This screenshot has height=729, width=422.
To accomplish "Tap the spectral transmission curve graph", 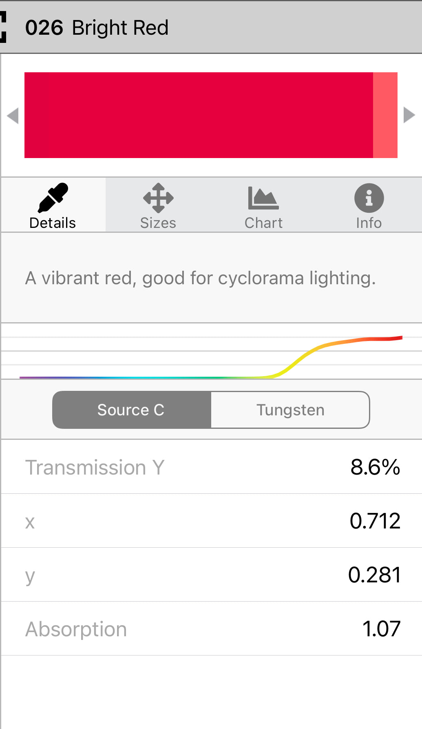I will click(x=211, y=358).
